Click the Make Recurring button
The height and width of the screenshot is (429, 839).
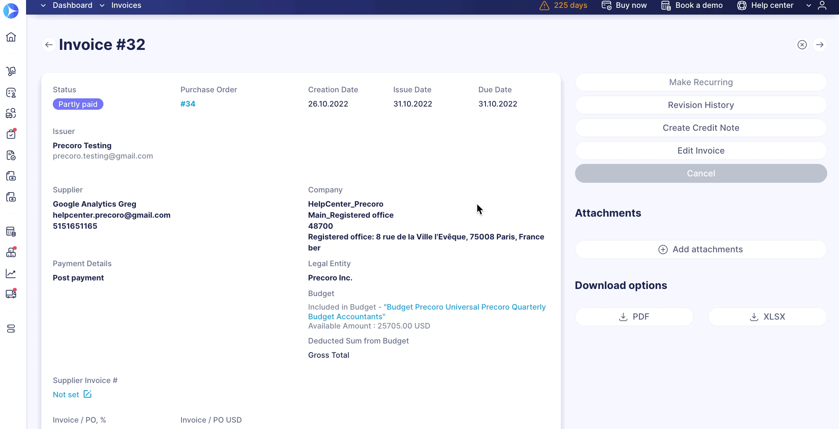[701, 82]
